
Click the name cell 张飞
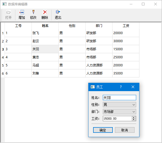[x=45, y=33]
